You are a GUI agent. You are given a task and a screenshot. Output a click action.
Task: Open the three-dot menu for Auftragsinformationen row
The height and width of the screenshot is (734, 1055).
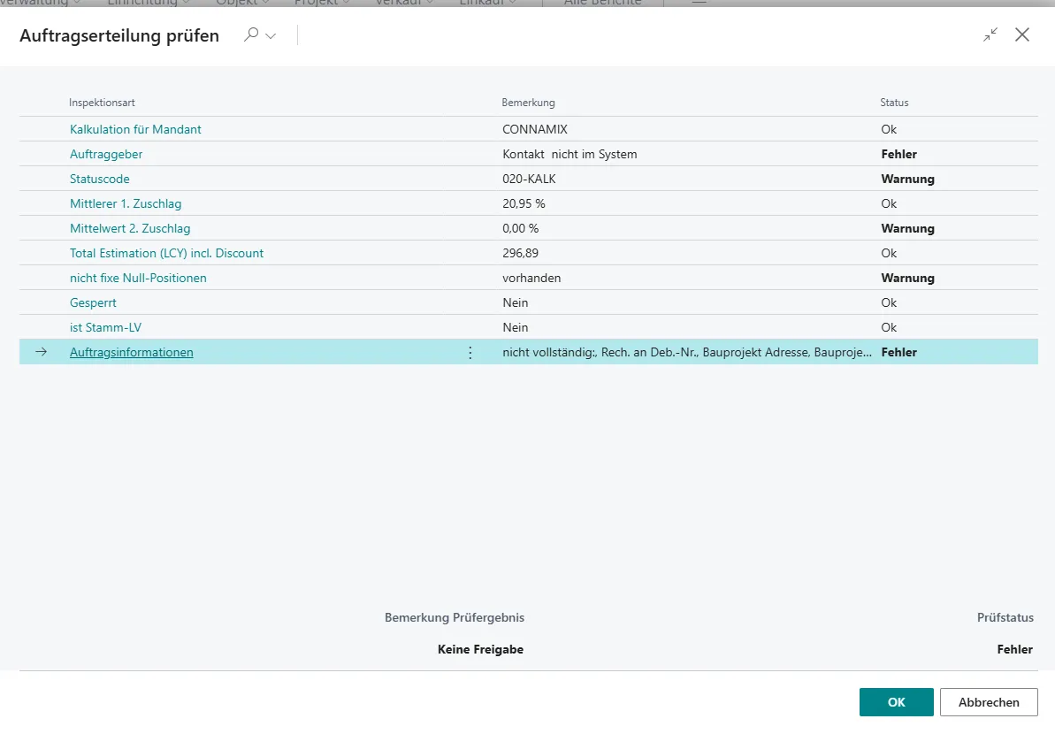[x=470, y=353]
